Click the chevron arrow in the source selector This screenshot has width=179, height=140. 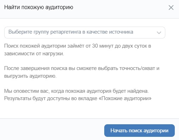pos(159,33)
